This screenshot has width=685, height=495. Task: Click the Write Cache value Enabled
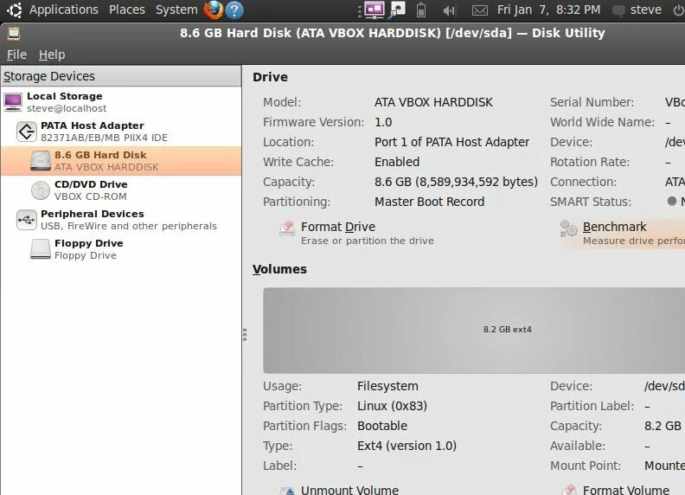(x=397, y=162)
